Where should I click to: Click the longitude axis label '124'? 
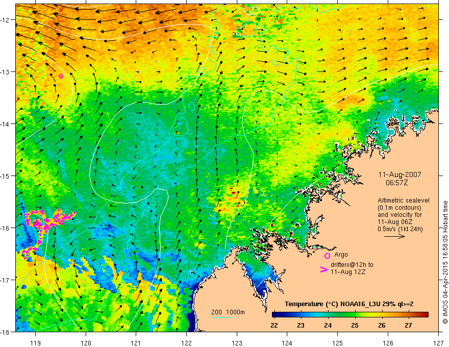coord(287,343)
